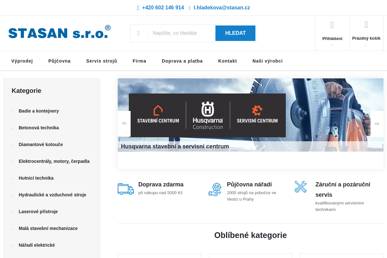Click the banner caption Husqvarna stavební a servisní centrum
387x258 pixels.
(x=175, y=146)
